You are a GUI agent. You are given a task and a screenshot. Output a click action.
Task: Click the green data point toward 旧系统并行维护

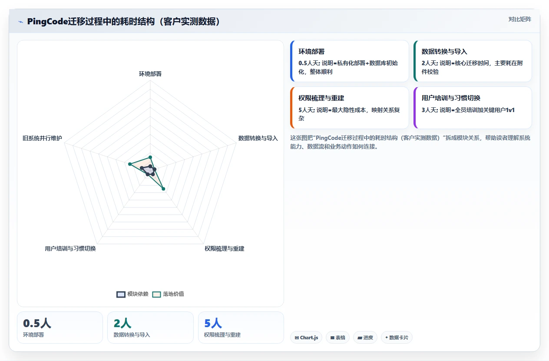point(130,164)
